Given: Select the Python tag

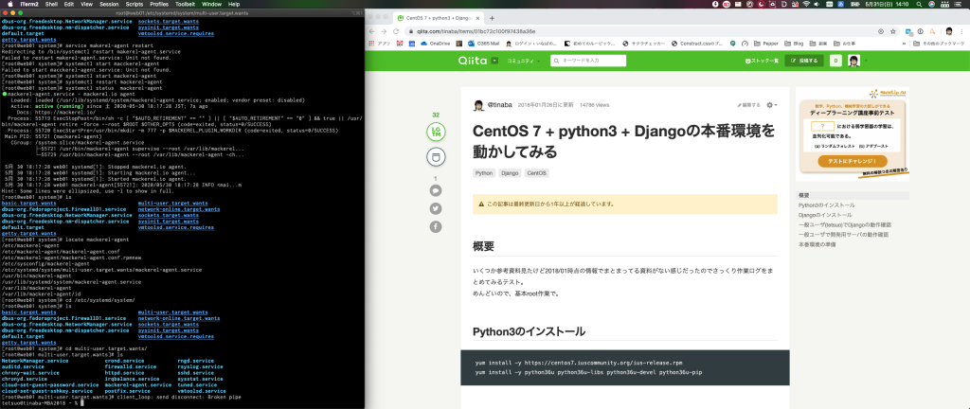Looking at the screenshot, I should [x=484, y=173].
